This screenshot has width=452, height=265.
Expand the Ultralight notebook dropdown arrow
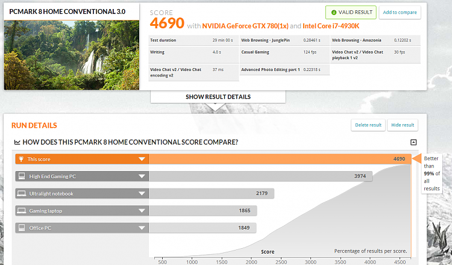142,193
